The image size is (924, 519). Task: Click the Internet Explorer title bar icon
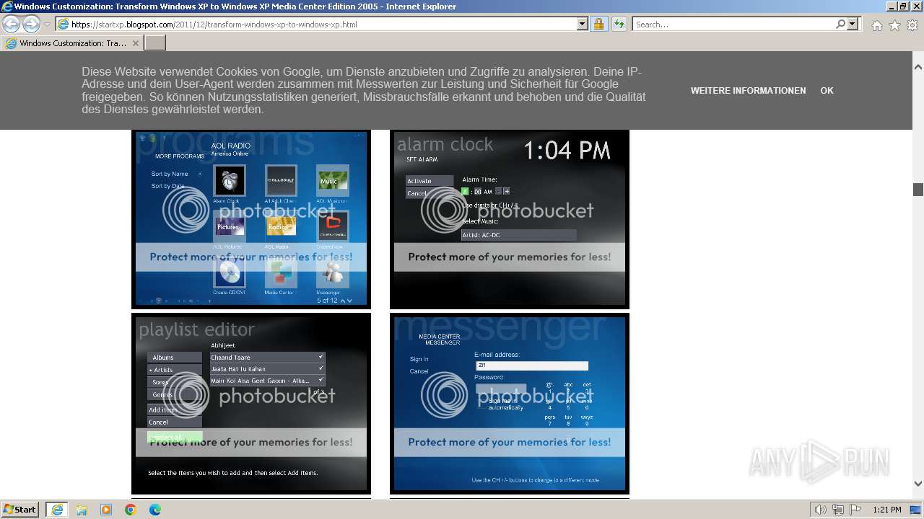click(7, 6)
